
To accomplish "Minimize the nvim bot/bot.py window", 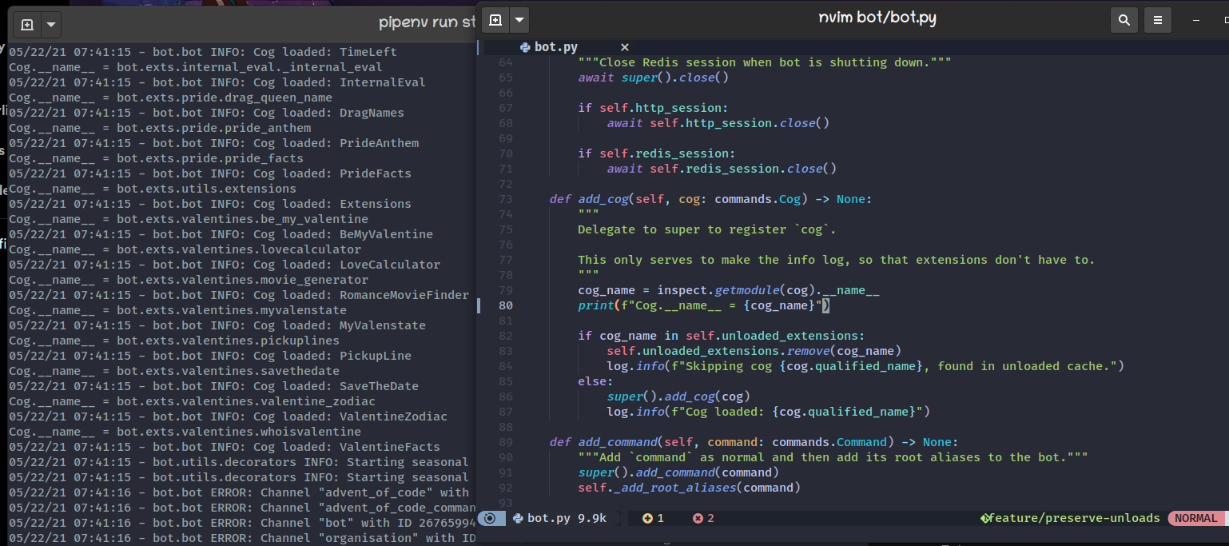I will pos(1197,20).
